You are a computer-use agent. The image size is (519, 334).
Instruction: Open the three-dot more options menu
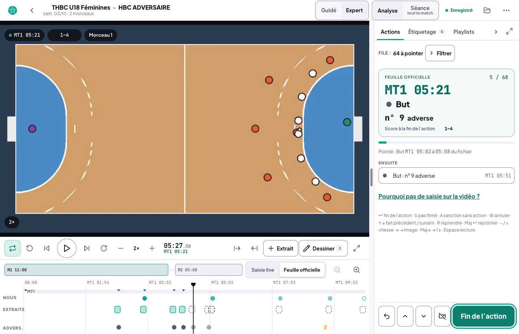[506, 10]
